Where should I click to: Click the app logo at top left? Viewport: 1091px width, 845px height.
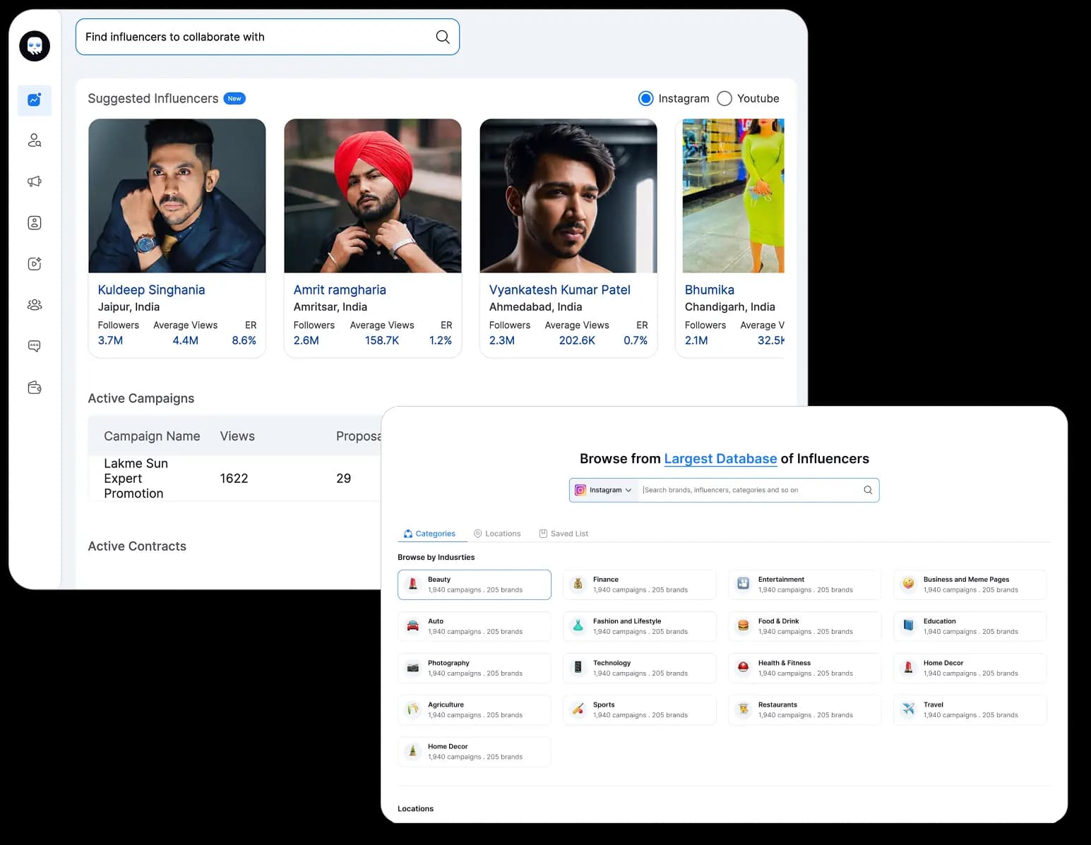(34, 45)
